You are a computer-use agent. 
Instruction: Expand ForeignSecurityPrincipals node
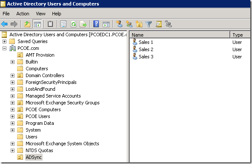[12, 82]
